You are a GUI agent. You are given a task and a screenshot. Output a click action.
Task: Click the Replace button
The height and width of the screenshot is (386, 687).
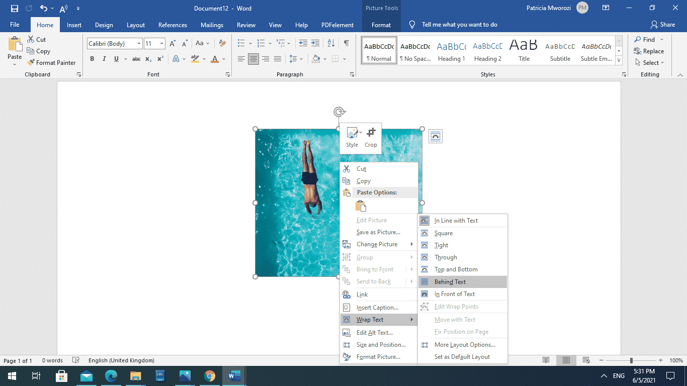pos(653,51)
